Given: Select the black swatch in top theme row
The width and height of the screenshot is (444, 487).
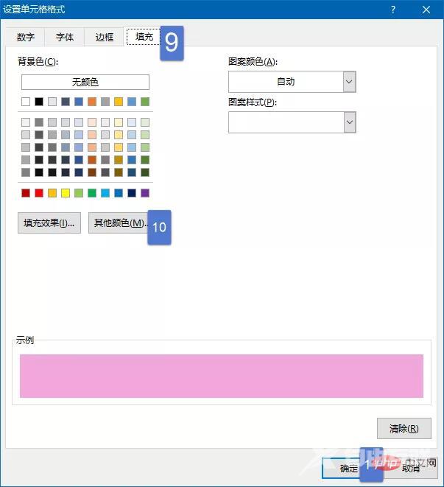Looking at the screenshot, I should tap(39, 102).
